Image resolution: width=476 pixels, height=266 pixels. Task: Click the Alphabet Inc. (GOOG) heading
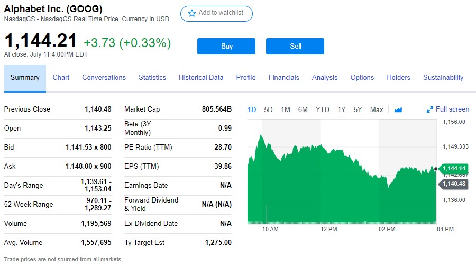[x=53, y=9]
